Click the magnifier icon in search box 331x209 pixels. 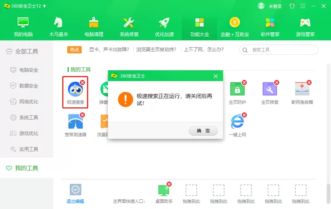click(245, 50)
